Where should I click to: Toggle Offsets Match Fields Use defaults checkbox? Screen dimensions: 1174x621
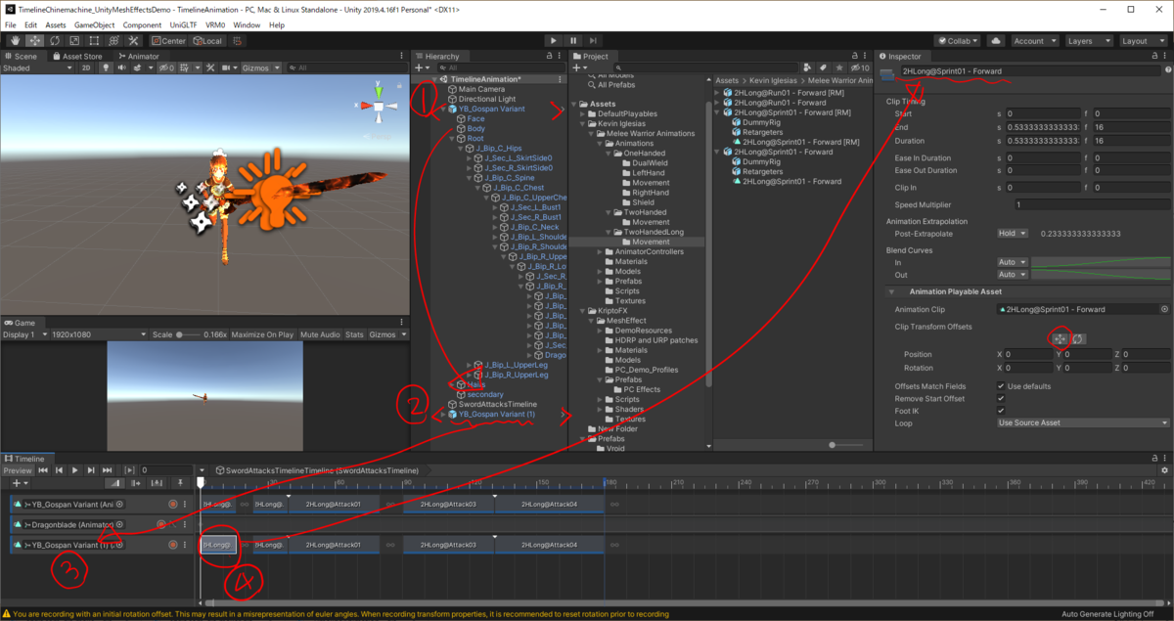[x=1001, y=386]
